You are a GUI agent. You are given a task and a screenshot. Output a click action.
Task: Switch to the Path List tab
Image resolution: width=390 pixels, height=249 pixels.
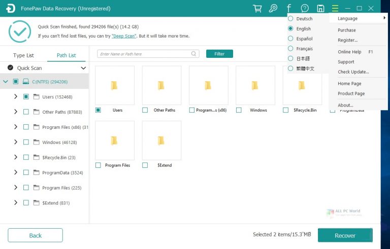(x=66, y=55)
